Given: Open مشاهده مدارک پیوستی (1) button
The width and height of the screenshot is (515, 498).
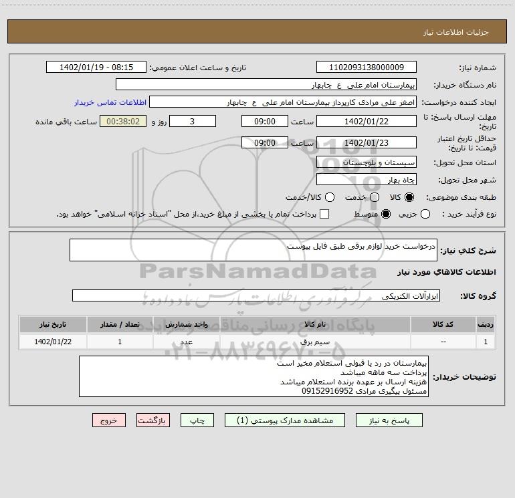Looking at the screenshot, I should tap(285, 420).
